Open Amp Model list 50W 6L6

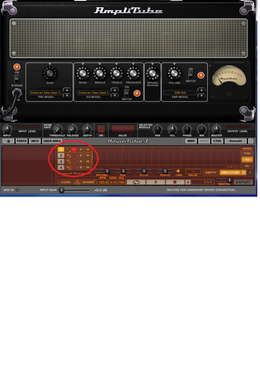tap(180, 93)
